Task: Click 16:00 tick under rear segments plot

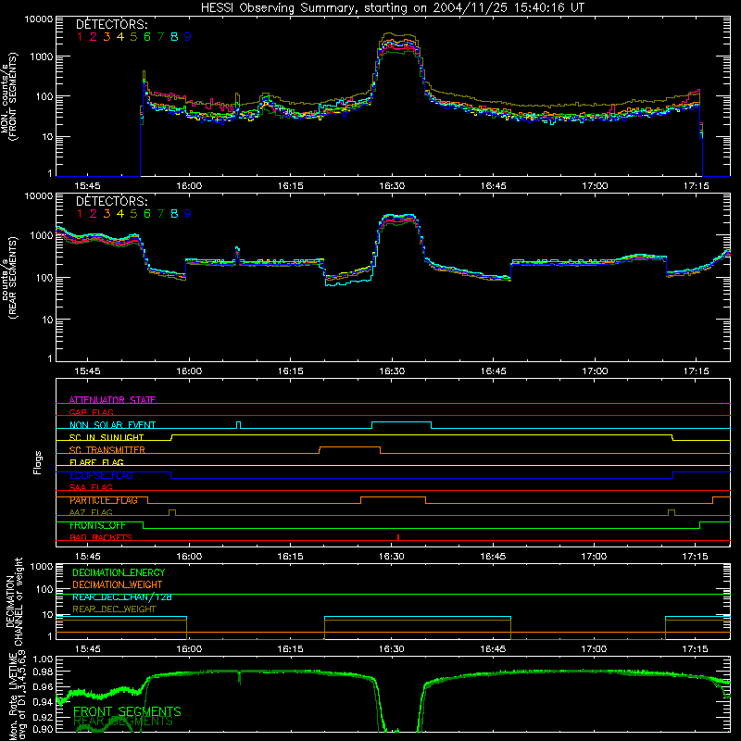Action: 189,371
